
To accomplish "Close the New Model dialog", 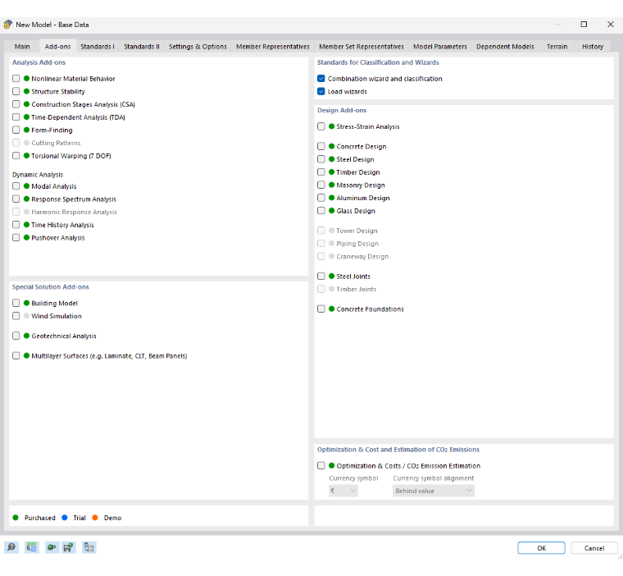I will point(611,25).
